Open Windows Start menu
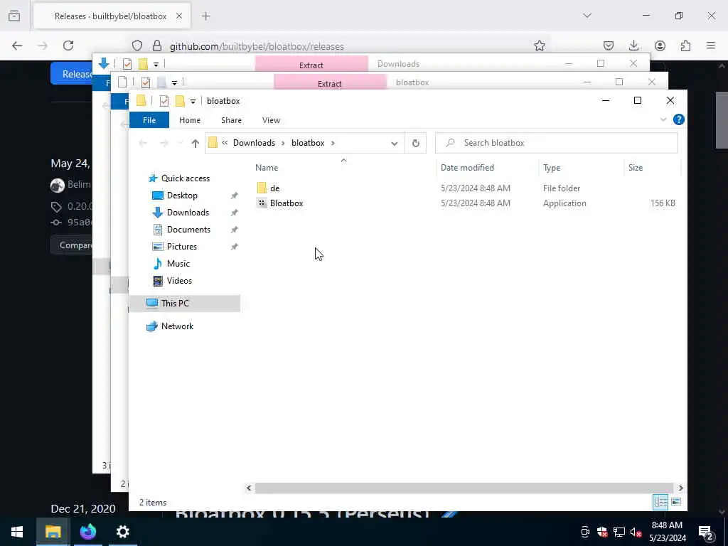Screen dimensions: 728x546 pos(17,532)
